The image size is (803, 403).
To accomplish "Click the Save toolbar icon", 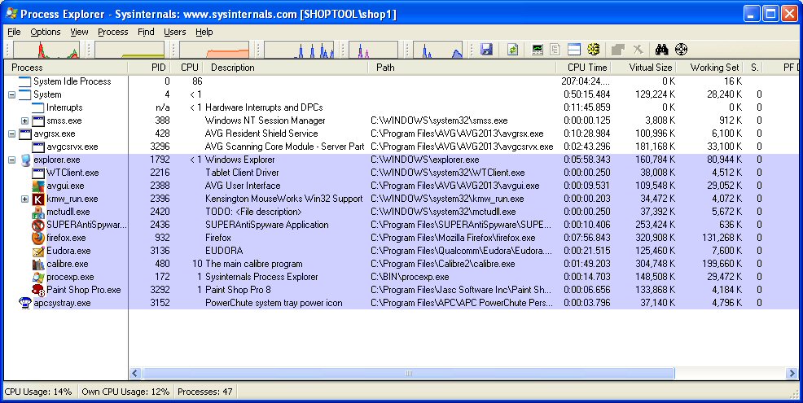I will coord(486,49).
